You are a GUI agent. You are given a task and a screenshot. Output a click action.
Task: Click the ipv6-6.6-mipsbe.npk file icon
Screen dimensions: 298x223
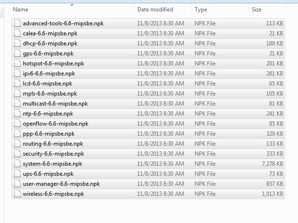pos(18,74)
